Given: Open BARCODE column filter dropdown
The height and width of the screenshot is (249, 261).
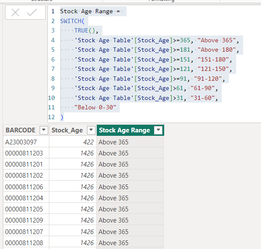Looking at the screenshot, I should coord(44,130).
